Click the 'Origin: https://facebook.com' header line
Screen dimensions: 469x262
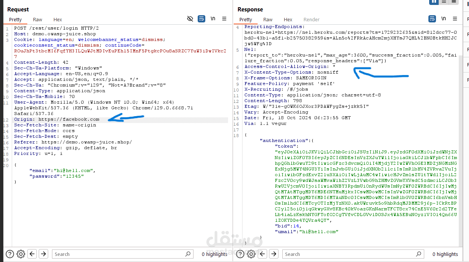(57, 119)
